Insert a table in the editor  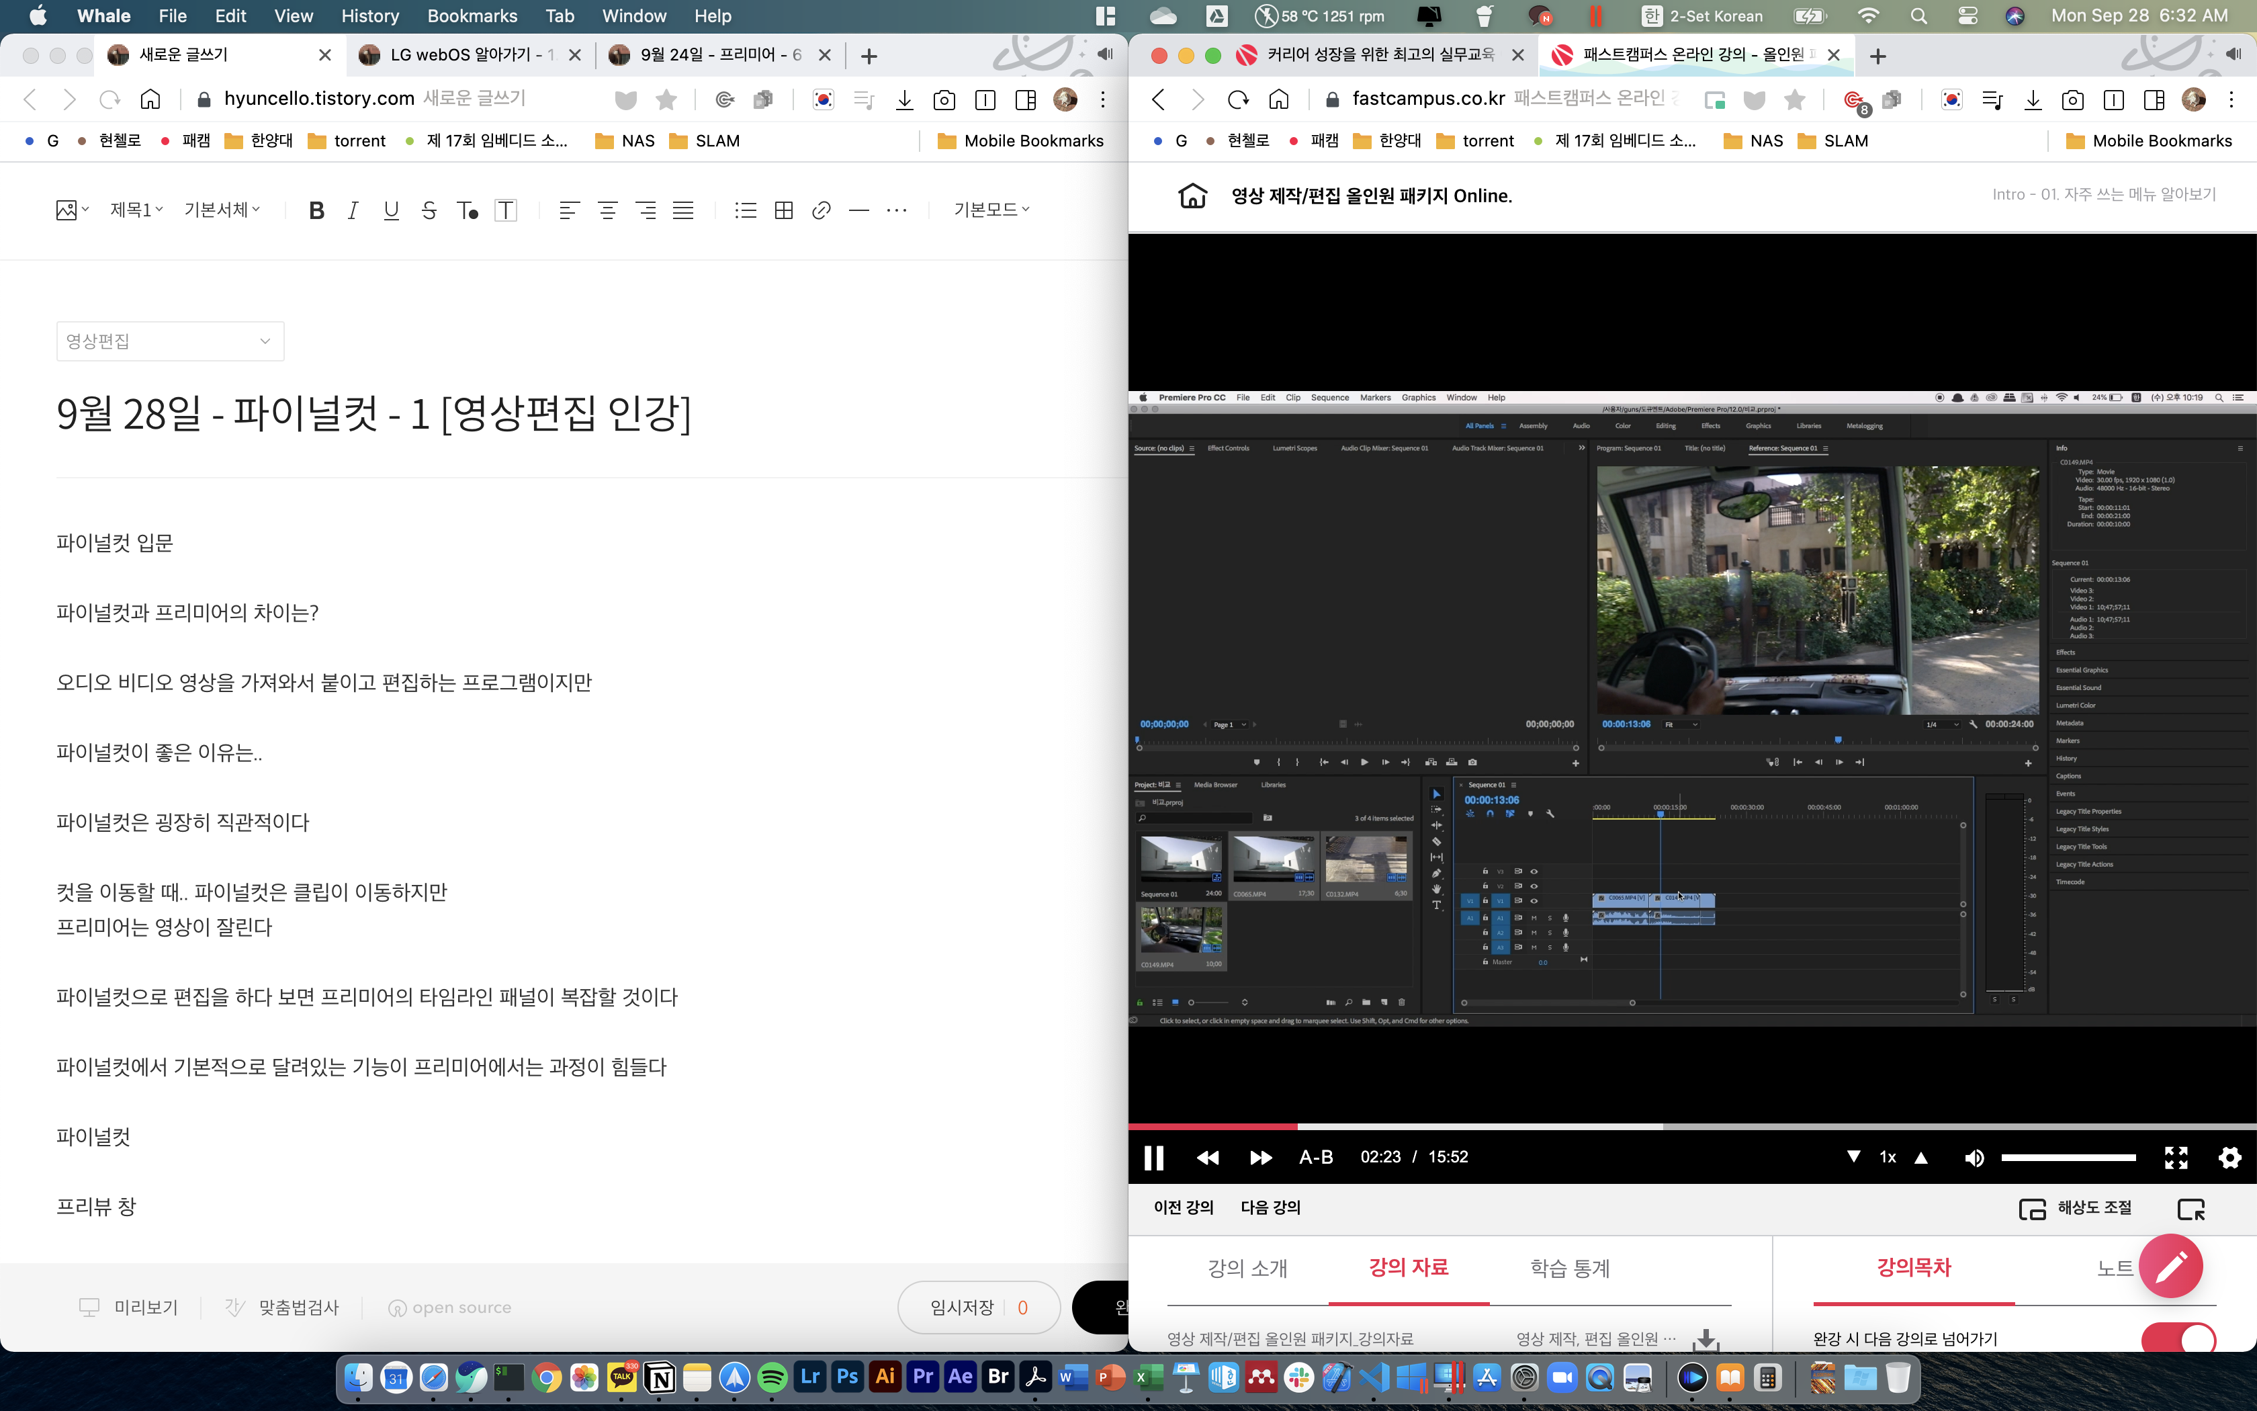point(783,210)
